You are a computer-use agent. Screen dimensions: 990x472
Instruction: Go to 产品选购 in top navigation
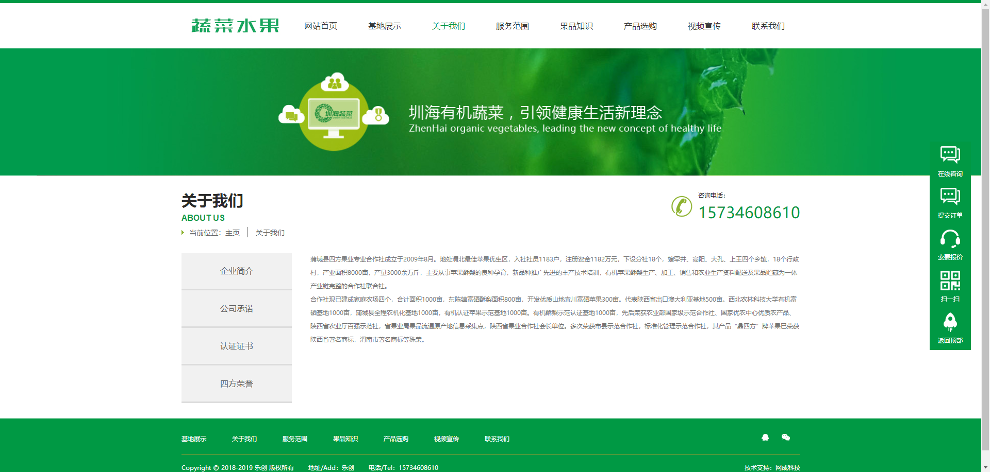640,26
